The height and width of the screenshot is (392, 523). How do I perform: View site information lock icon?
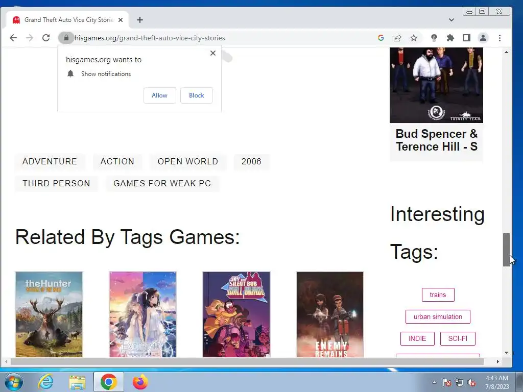point(66,38)
